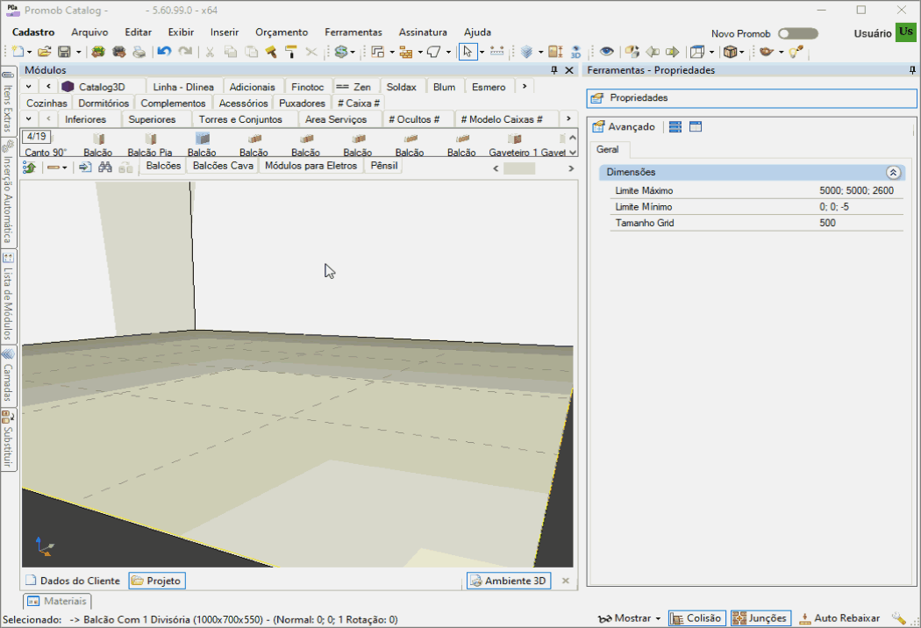Open the Dados do Cliente tab
This screenshot has height=628, width=921.
(73, 581)
